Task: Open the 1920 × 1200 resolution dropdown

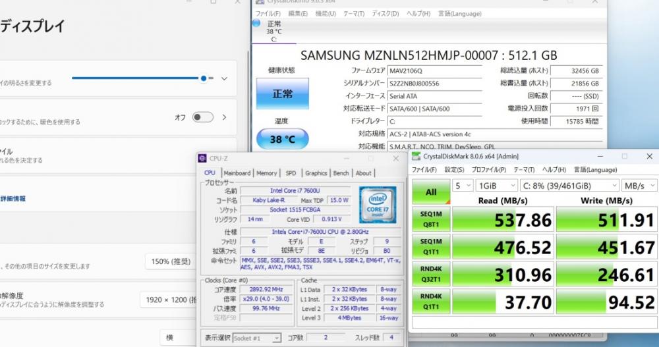Action: [x=168, y=300]
